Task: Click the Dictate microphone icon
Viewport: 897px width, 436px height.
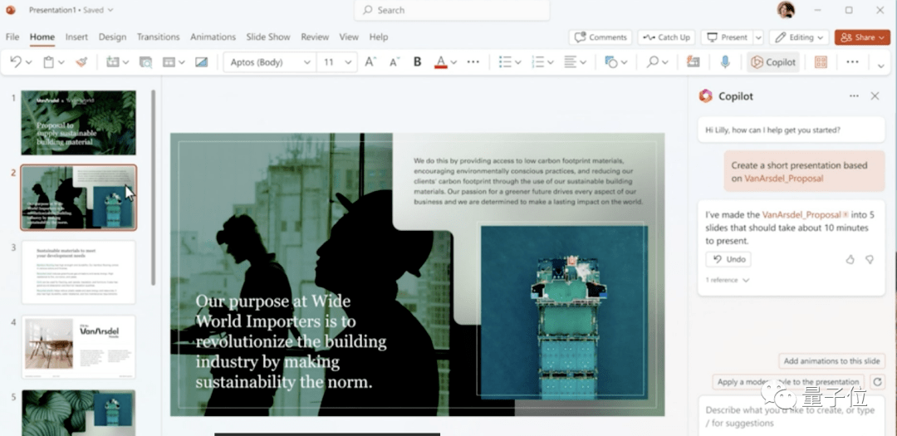Action: (x=725, y=62)
